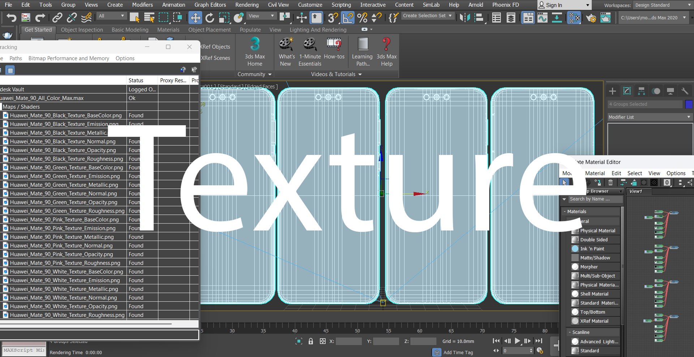This screenshot has width=694, height=357.
Task: Select Huawei_Mate_90_White_Texture_Roughness.png in the asset list
Action: click(x=67, y=315)
